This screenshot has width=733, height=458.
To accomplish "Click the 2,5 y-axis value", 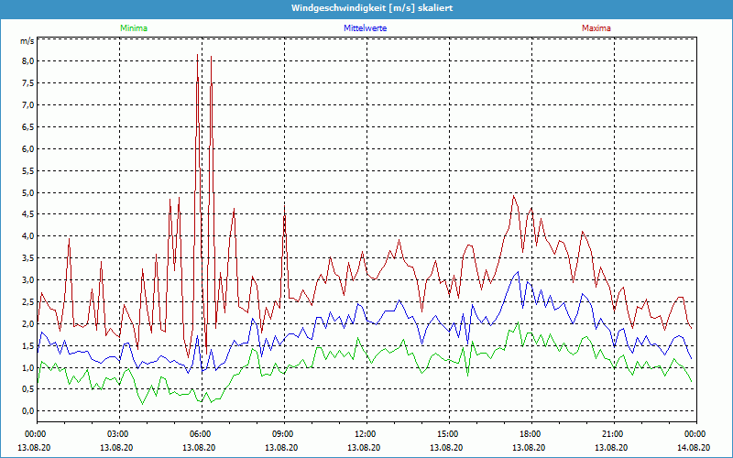I will pyautogui.click(x=28, y=302).
